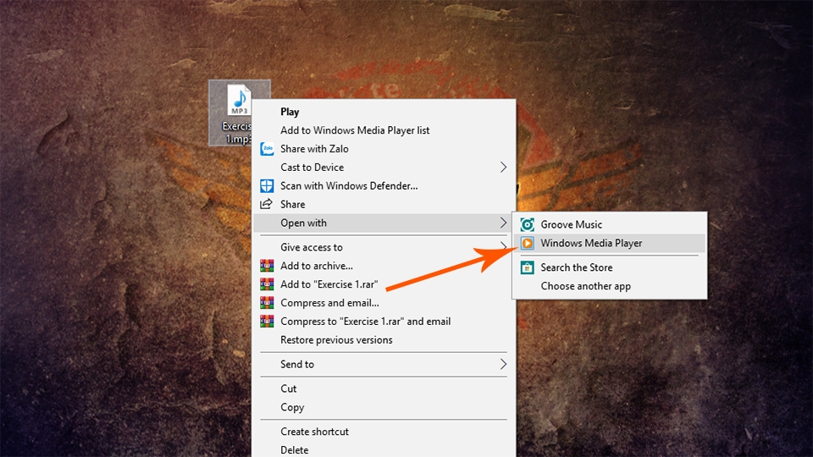Choose Add to archive...
The height and width of the screenshot is (457, 813).
384,266
